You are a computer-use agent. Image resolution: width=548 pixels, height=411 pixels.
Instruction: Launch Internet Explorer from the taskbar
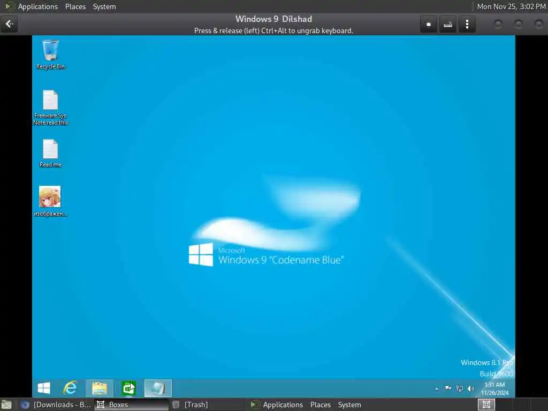tap(70, 388)
